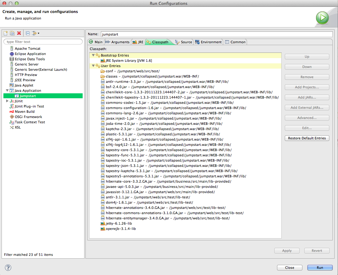Click the New launch configuration icon
The image size is (338, 275).
(6, 33)
